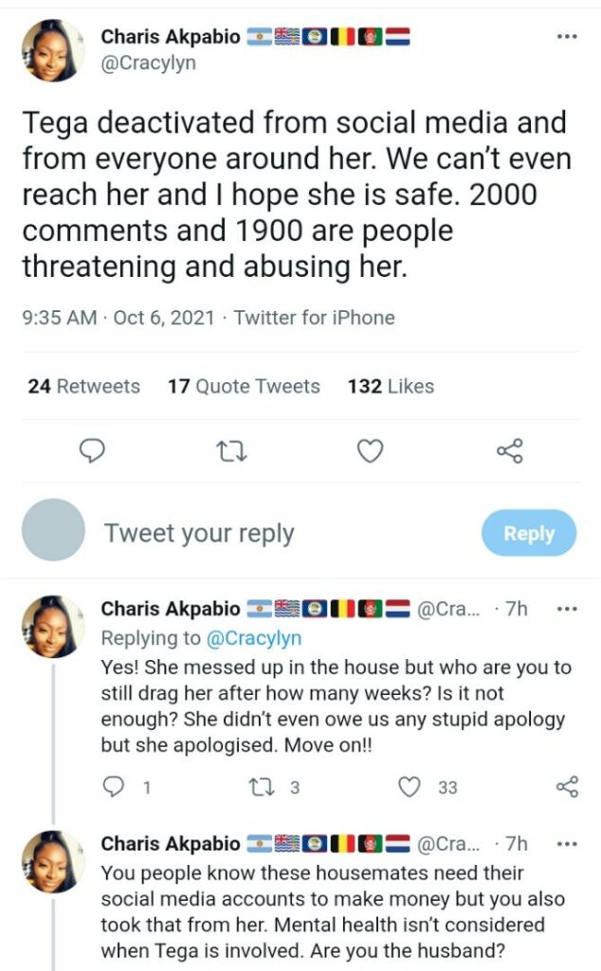The width and height of the screenshot is (601, 971).
Task: View the 24 Retweets list
Action: [x=84, y=387]
